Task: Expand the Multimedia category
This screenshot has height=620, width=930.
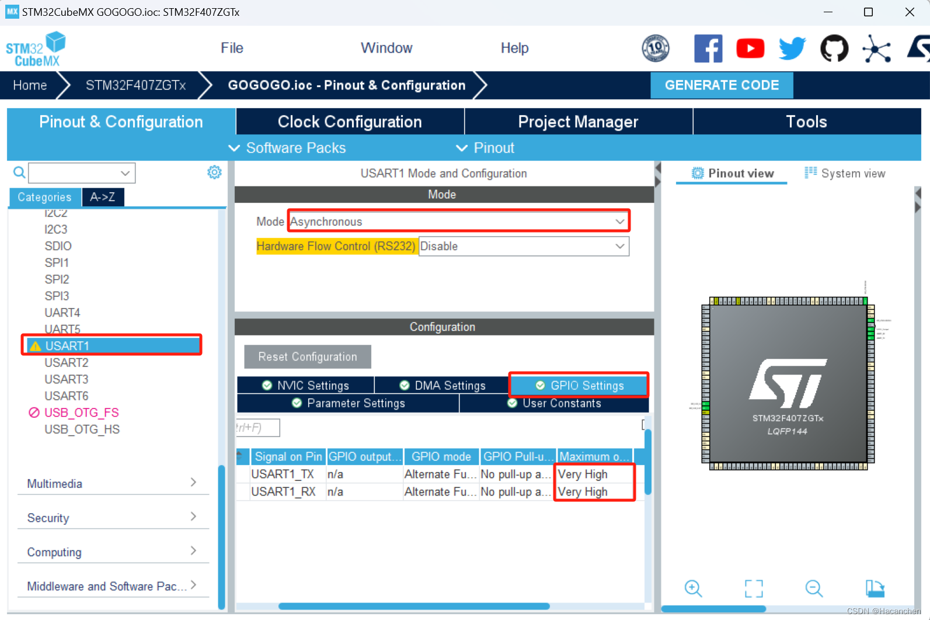Action: pyautogui.click(x=113, y=483)
